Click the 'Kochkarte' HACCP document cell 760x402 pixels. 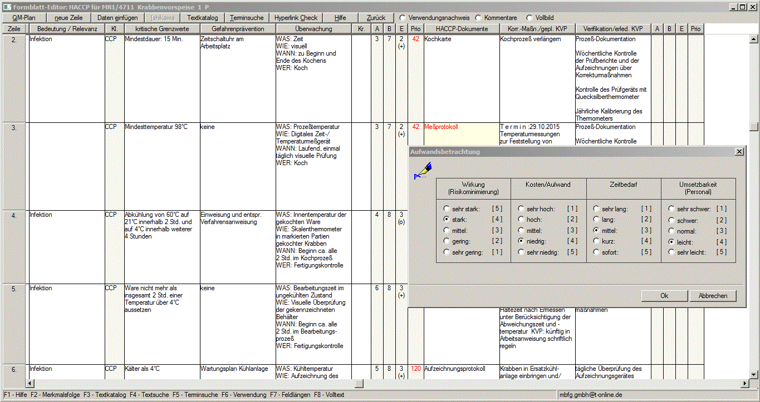(437, 39)
